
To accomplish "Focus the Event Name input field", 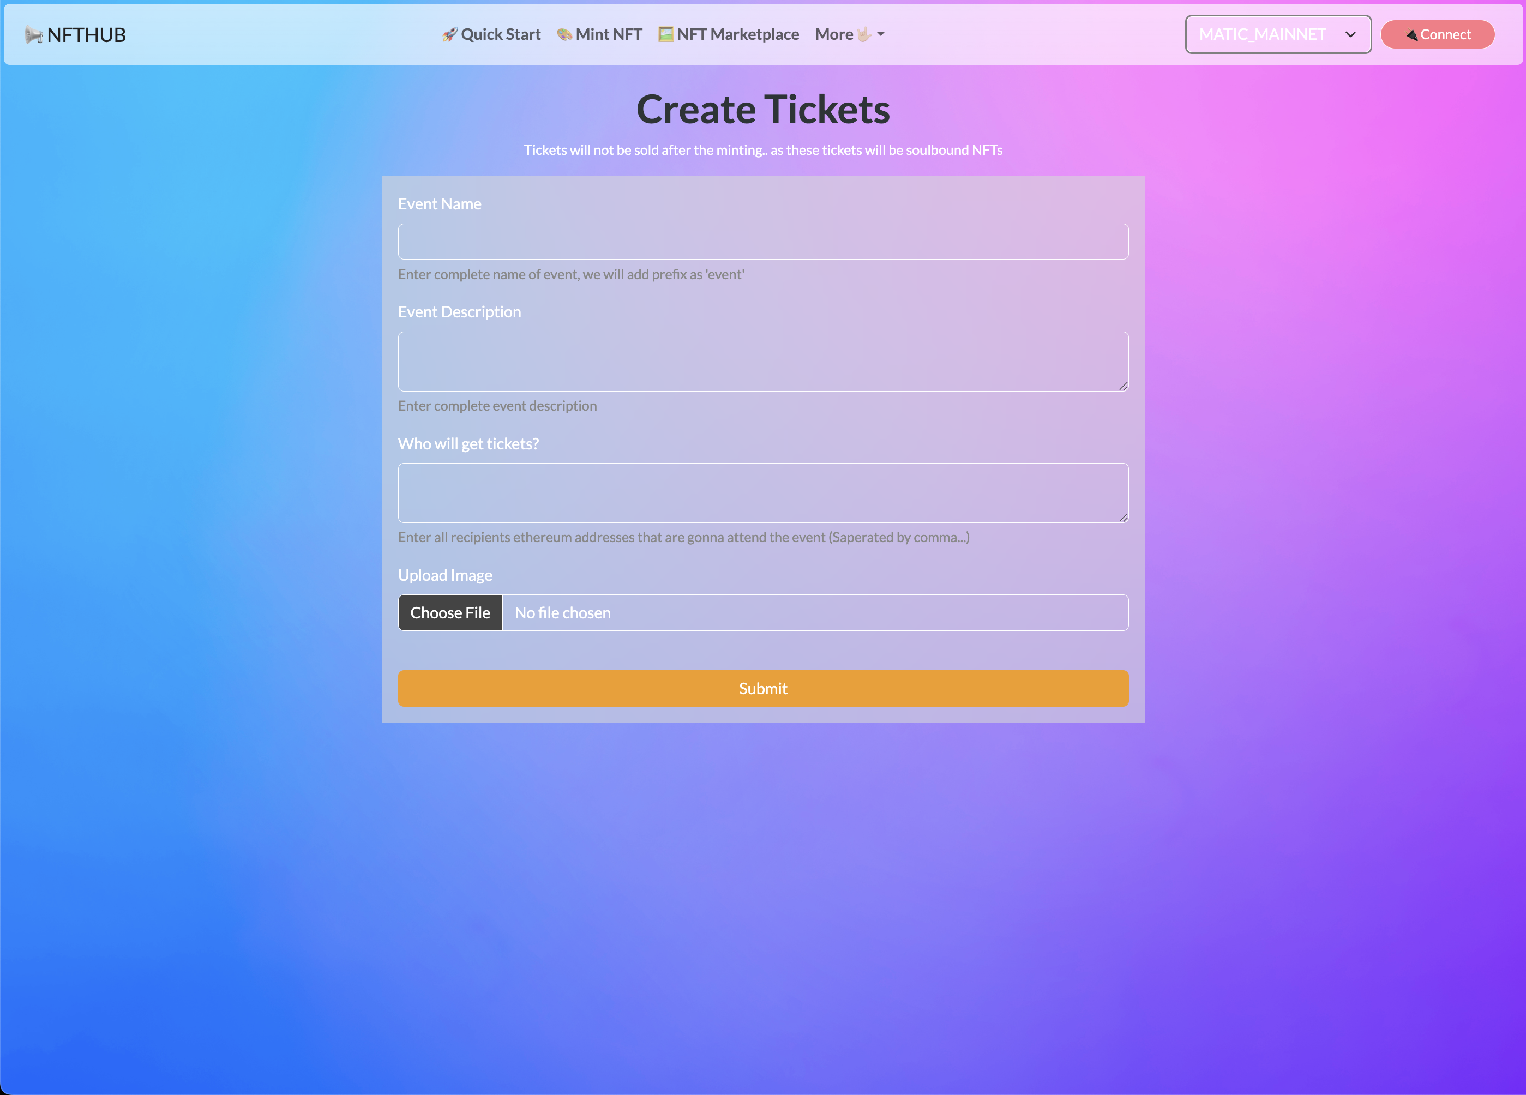I will [763, 242].
